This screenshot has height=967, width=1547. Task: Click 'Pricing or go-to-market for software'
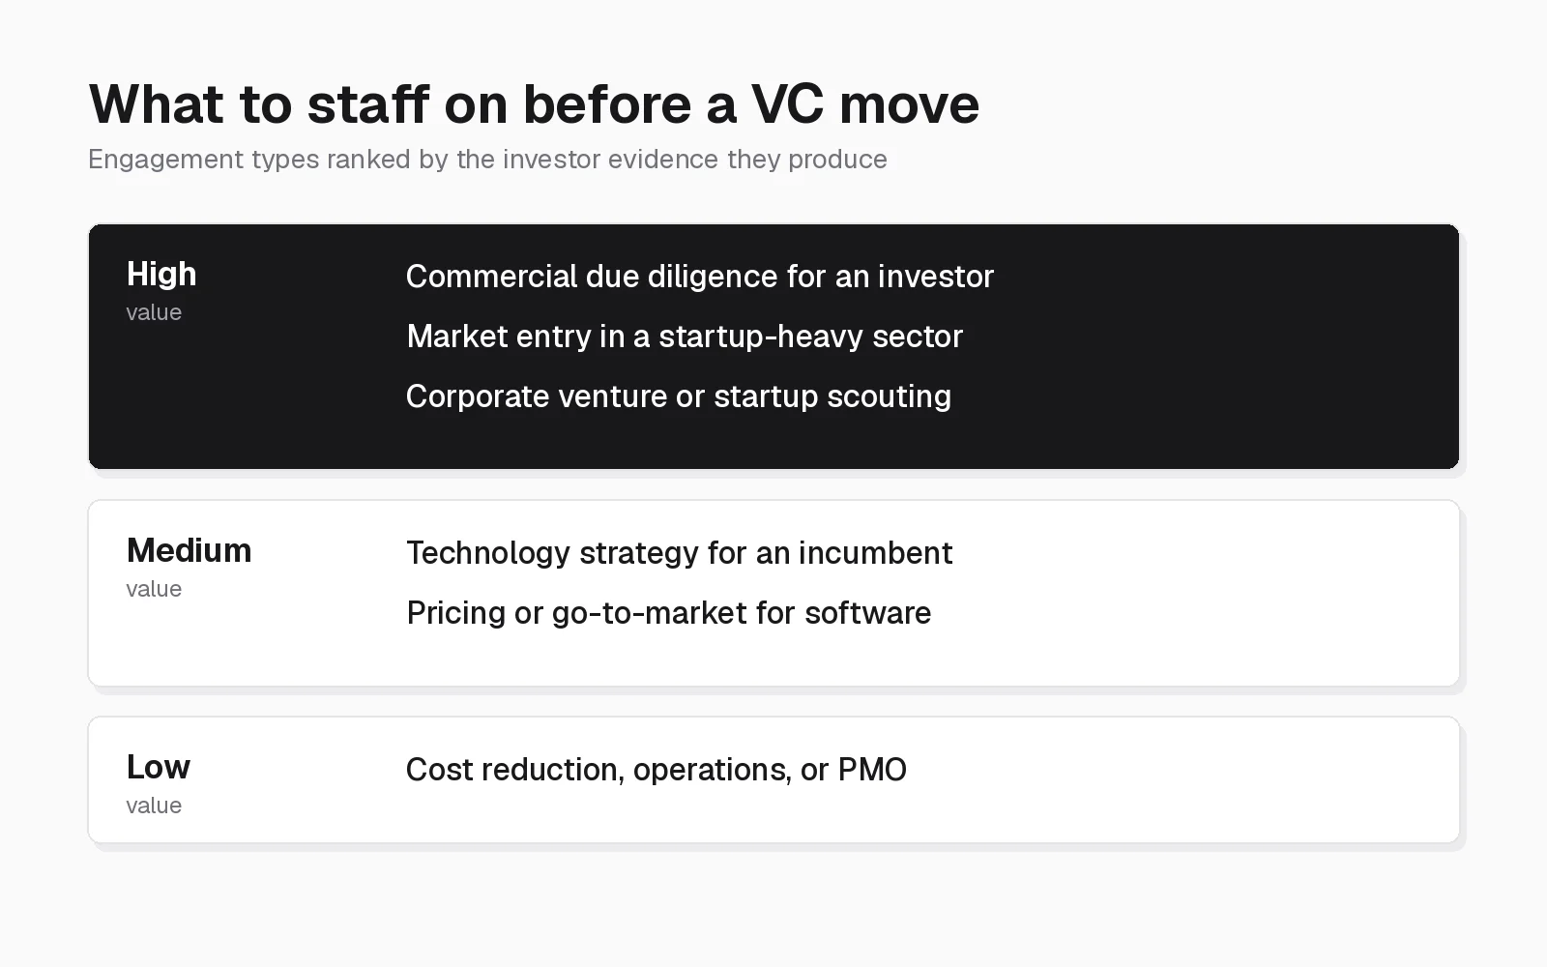coord(669,613)
